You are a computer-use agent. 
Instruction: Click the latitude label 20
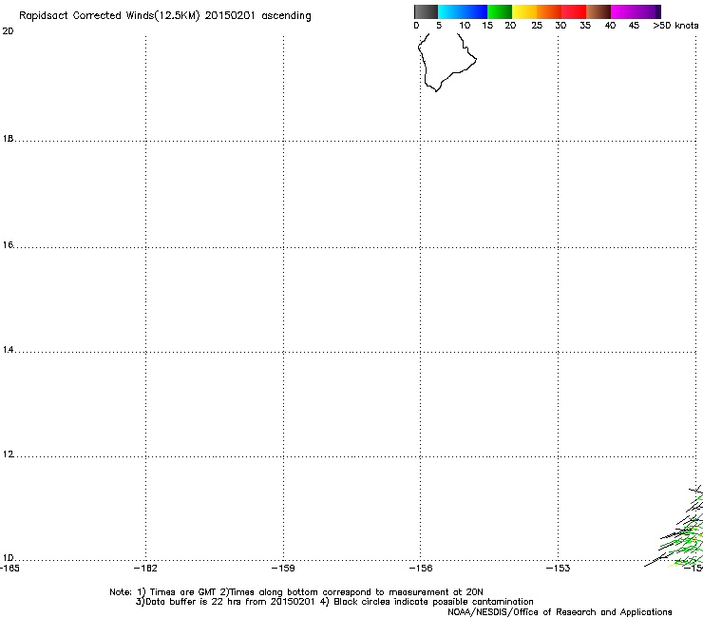point(8,31)
